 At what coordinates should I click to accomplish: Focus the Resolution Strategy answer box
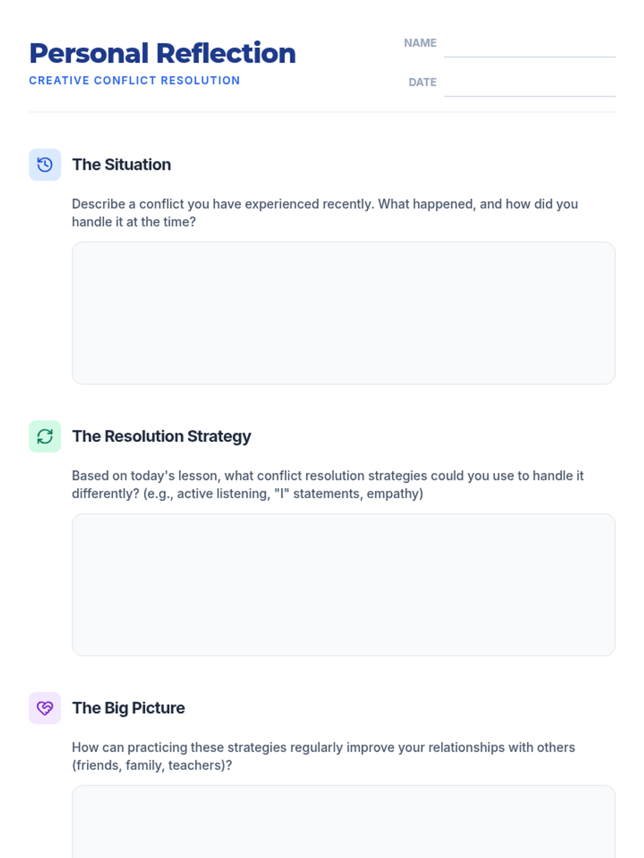(x=343, y=585)
